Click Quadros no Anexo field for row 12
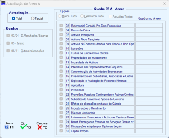Screen dimensions: 169x138 coord(149,58)
